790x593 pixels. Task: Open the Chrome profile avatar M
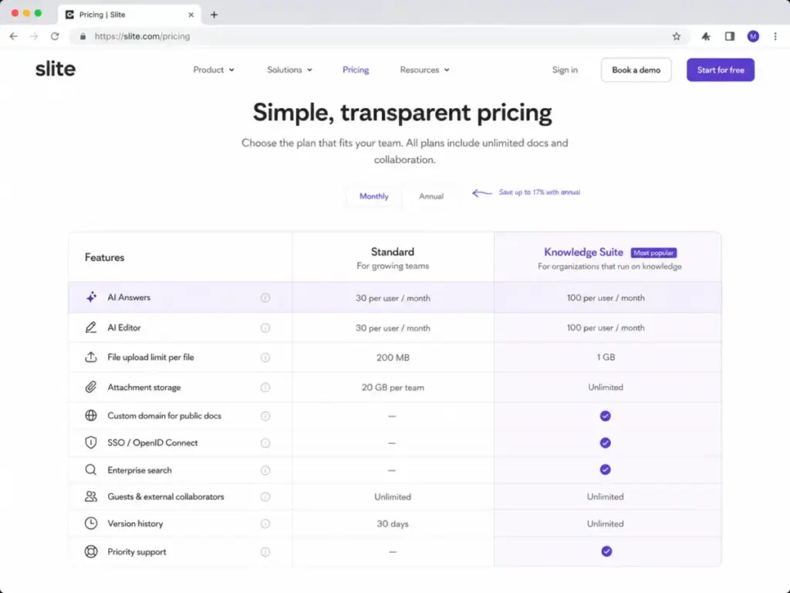[753, 36]
